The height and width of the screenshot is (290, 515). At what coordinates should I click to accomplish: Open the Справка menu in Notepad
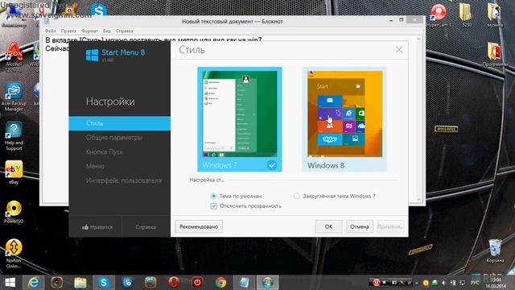pyautogui.click(x=125, y=31)
